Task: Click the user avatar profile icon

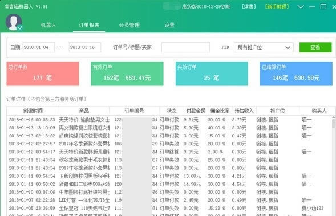Action: 14,22
